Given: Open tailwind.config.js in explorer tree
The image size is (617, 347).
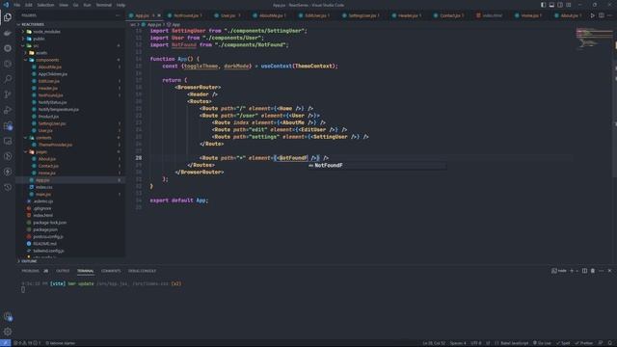Looking at the screenshot, I should click(48, 251).
